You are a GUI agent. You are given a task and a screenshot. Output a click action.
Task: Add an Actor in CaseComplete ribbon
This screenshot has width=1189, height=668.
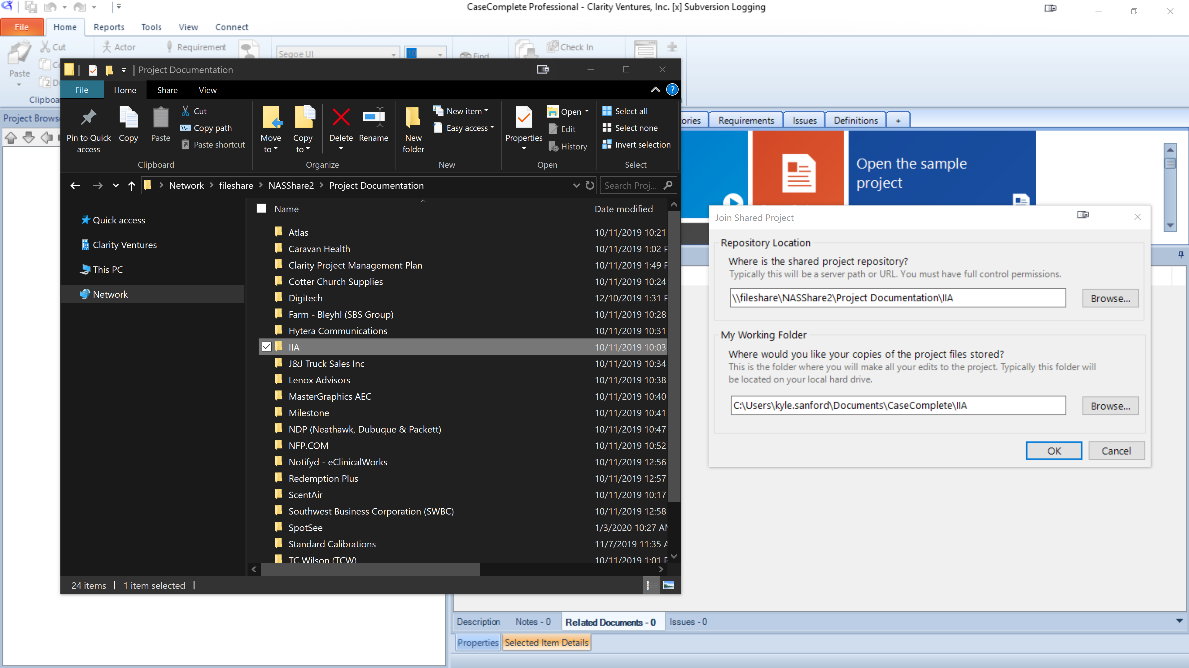(119, 47)
